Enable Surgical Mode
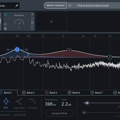Viewport: 120px width, 120px height. 59,113
